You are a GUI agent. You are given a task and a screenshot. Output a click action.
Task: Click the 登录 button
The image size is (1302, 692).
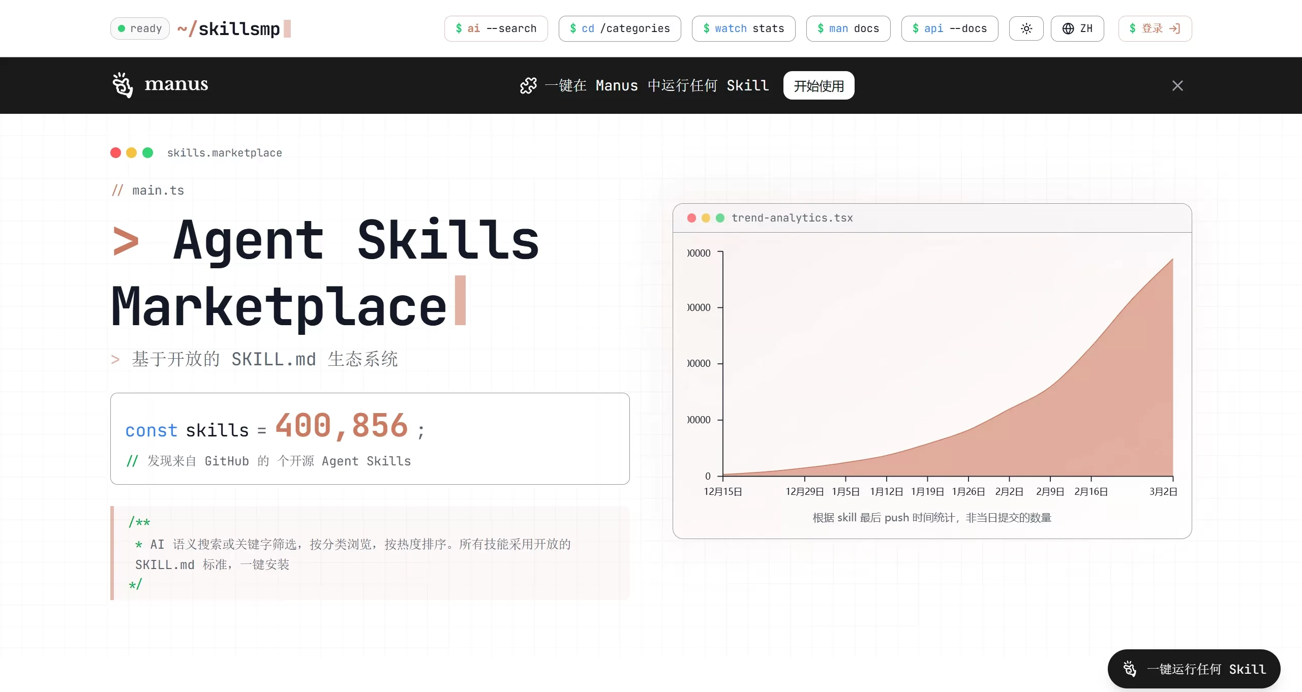(x=1154, y=28)
